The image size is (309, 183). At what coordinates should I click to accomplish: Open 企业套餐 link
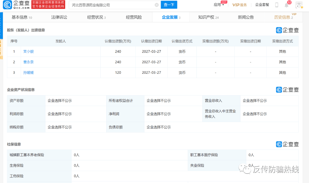(x=262, y=5)
